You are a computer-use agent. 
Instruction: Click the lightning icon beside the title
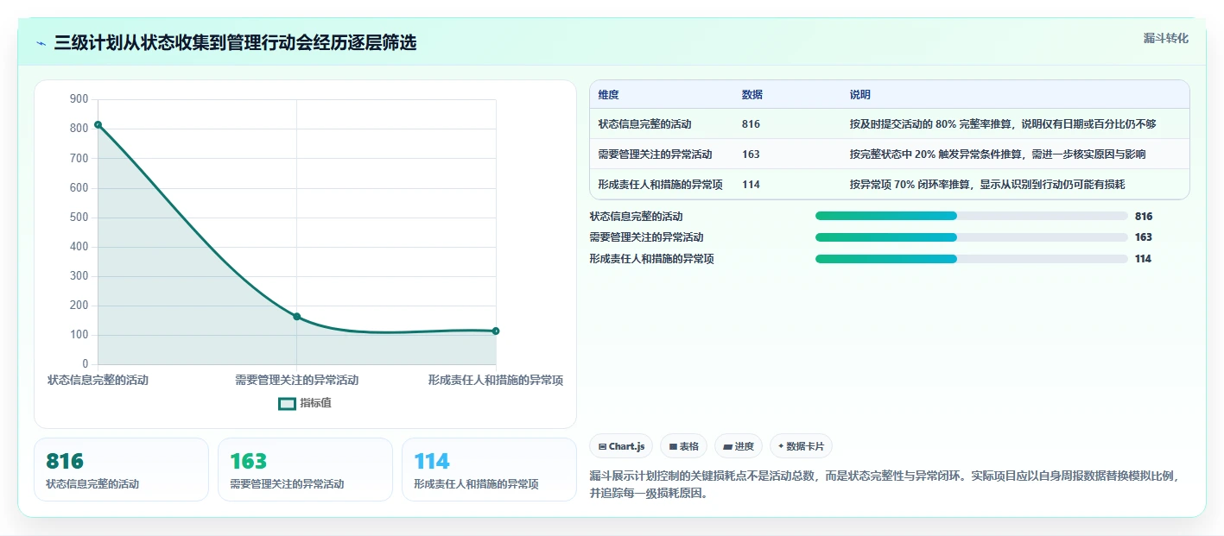coord(41,43)
